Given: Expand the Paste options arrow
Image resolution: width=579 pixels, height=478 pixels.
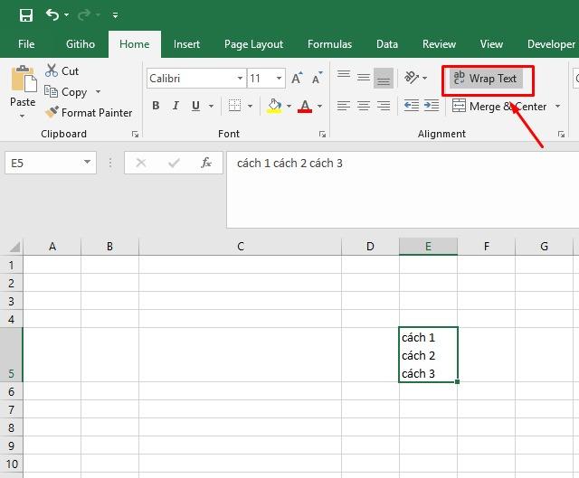Looking at the screenshot, I should click(23, 116).
